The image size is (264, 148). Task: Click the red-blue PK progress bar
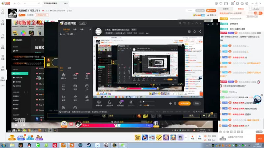click(117, 125)
